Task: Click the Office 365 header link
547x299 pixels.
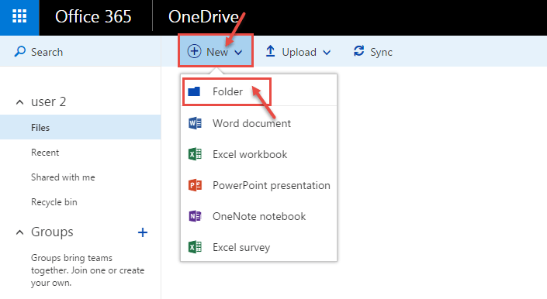Action: (x=93, y=16)
